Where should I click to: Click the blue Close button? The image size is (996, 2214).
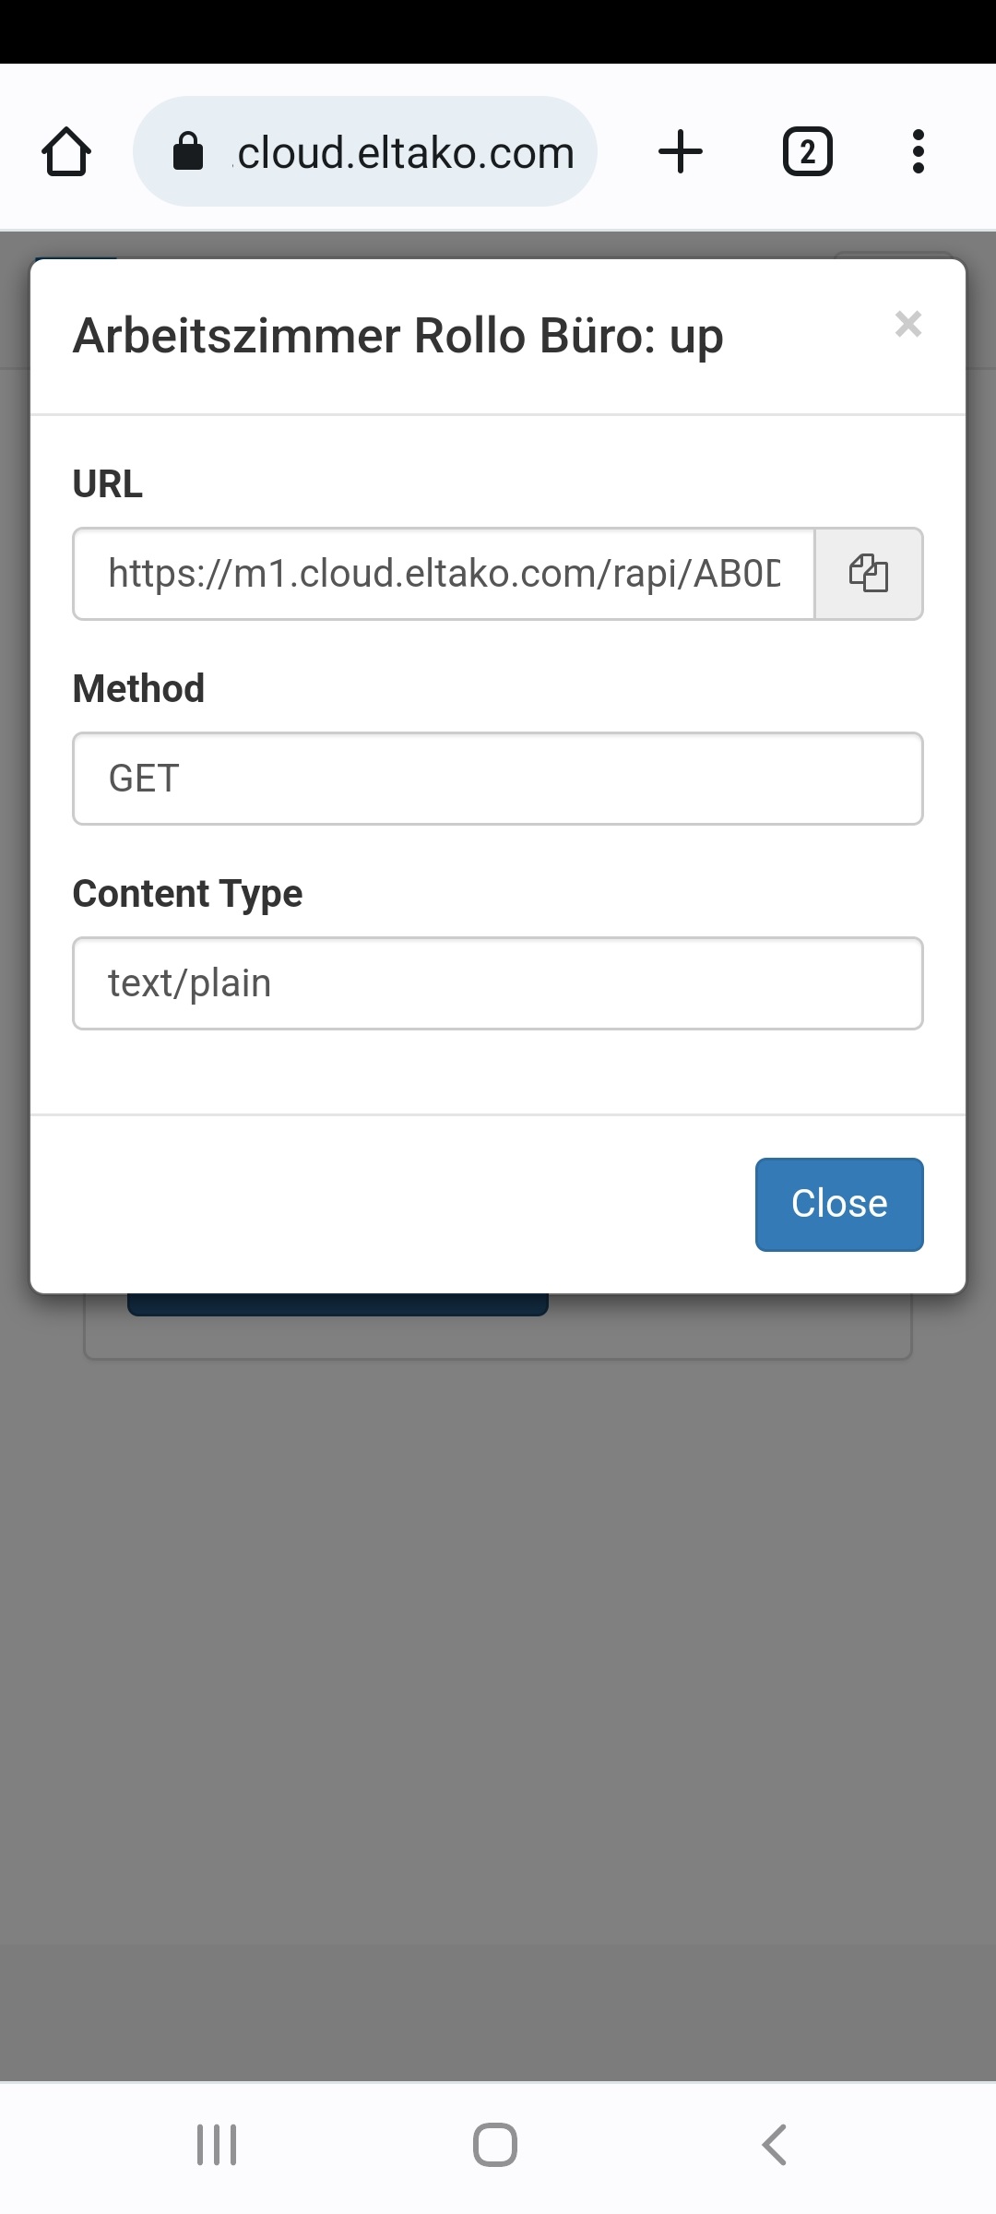pyautogui.click(x=839, y=1204)
